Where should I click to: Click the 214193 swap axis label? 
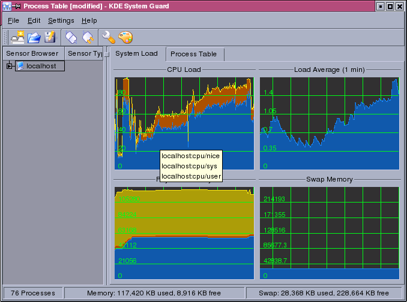pyautogui.click(x=274, y=199)
